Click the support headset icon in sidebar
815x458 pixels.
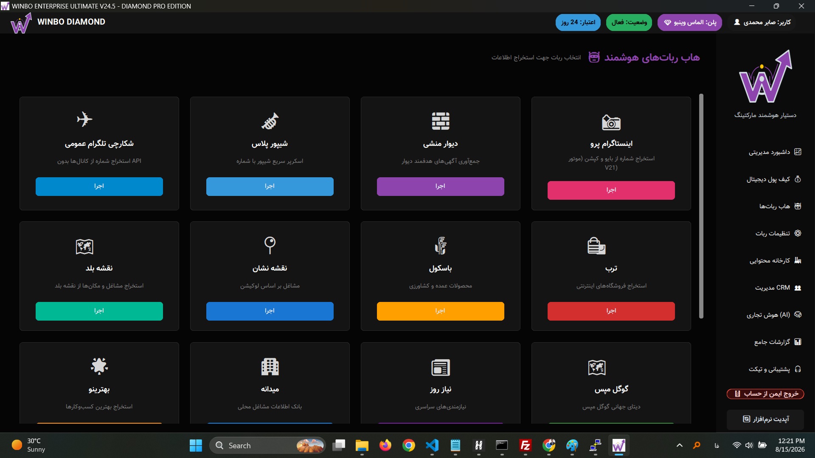click(x=798, y=369)
